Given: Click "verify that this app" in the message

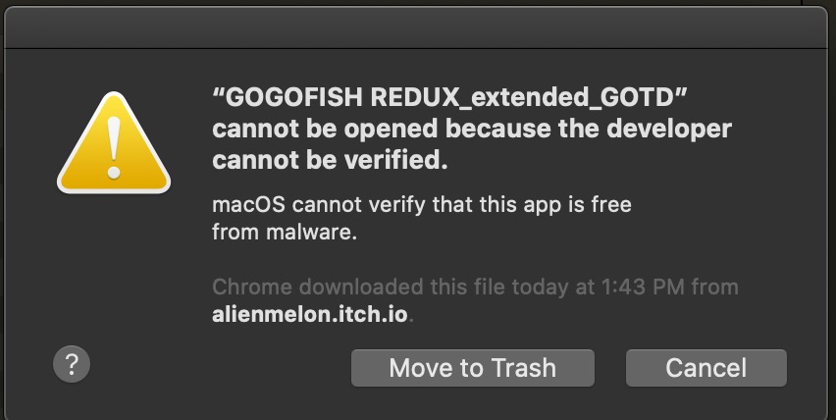Looking at the screenshot, I should (x=454, y=206).
